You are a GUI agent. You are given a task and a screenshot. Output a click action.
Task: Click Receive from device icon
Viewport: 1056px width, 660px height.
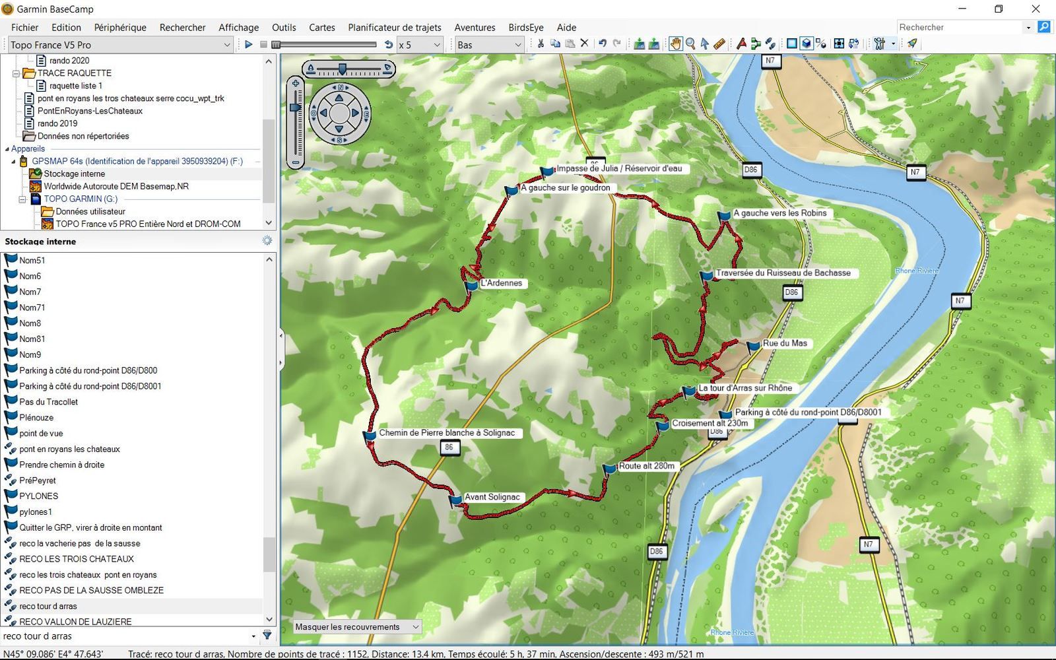(x=639, y=44)
